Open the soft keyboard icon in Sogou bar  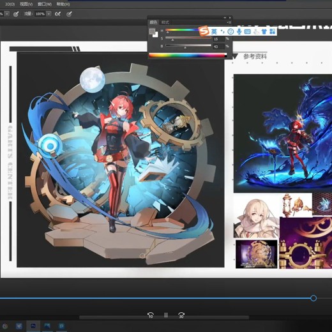pyautogui.click(x=248, y=32)
